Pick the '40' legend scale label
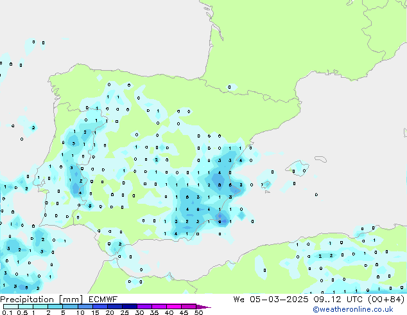Image resolution: width=407 pixels, height=315 pixels. [169, 312]
